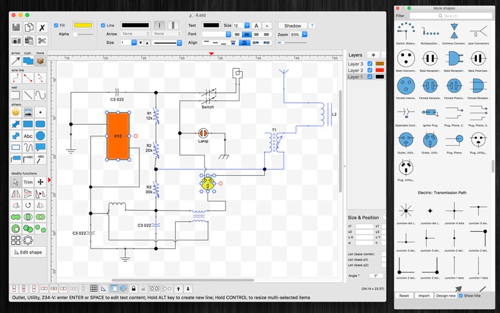The image size is (500, 313).
Task: Select Layer 2 in Layers list
Action: tap(356, 71)
